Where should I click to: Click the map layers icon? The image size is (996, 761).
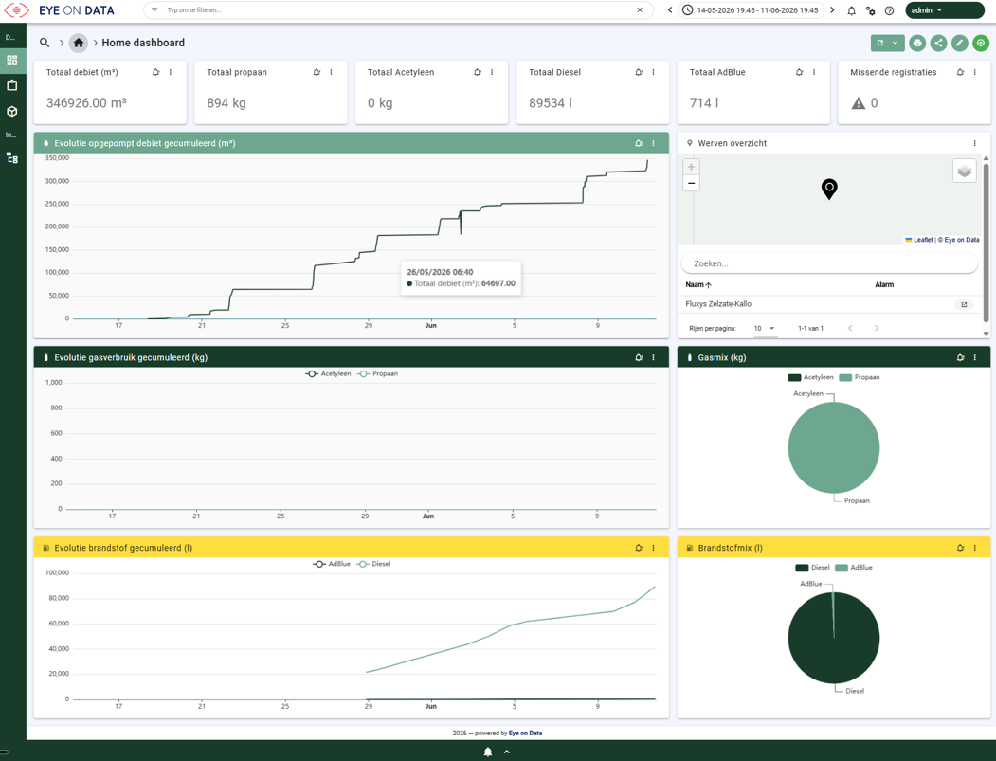click(964, 171)
